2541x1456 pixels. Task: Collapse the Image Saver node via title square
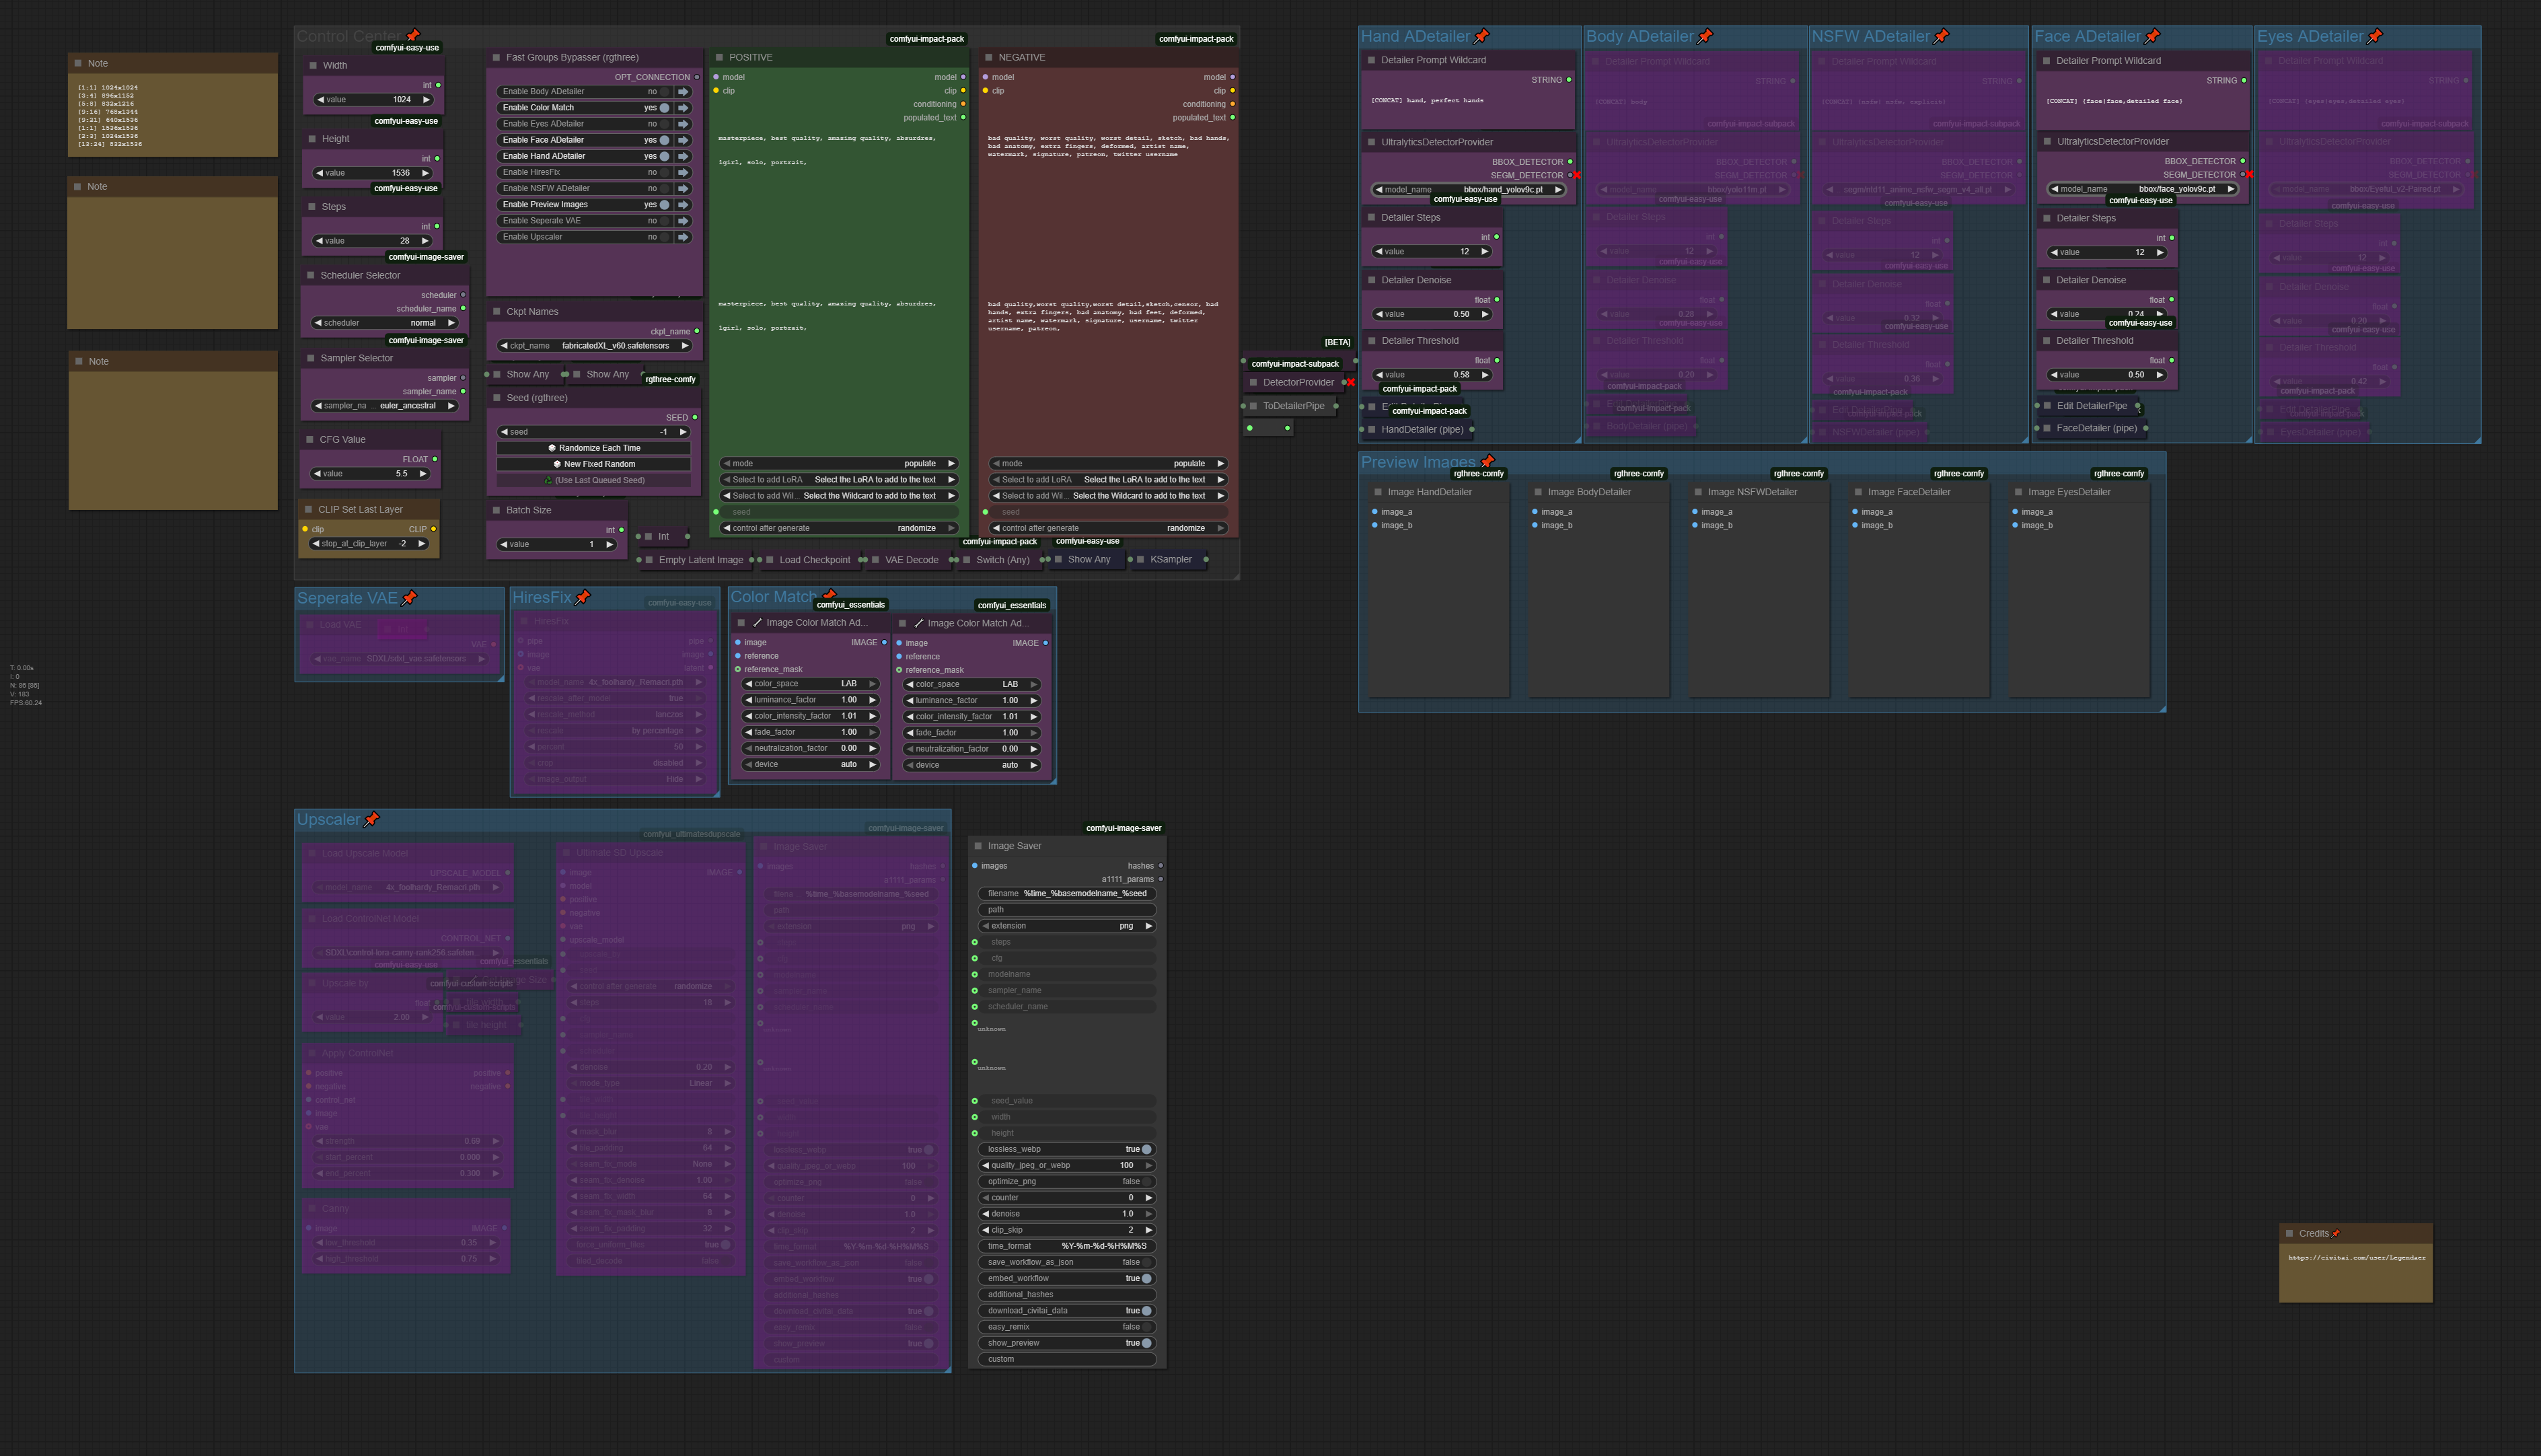tap(978, 846)
